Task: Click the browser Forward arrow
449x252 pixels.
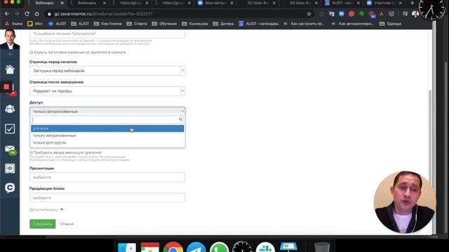Action: (x=17, y=14)
